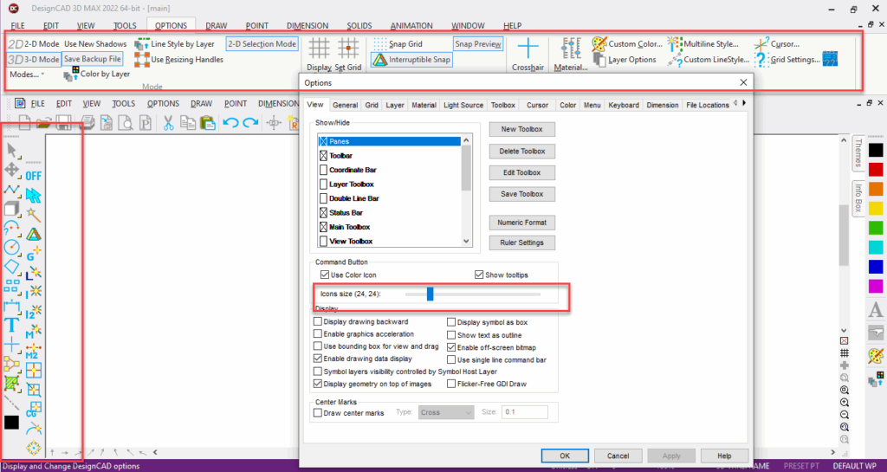Toggle the Draw center marks checkbox

pos(317,413)
